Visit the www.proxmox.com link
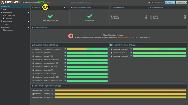Image resolution: width=188 pixels, height=105 pixels. click(124, 37)
